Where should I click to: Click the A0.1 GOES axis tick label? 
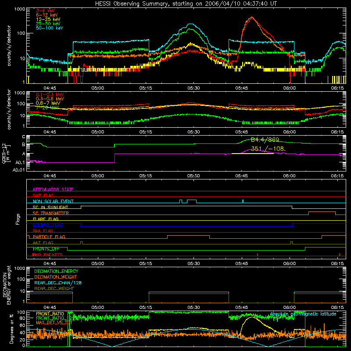click(20, 162)
